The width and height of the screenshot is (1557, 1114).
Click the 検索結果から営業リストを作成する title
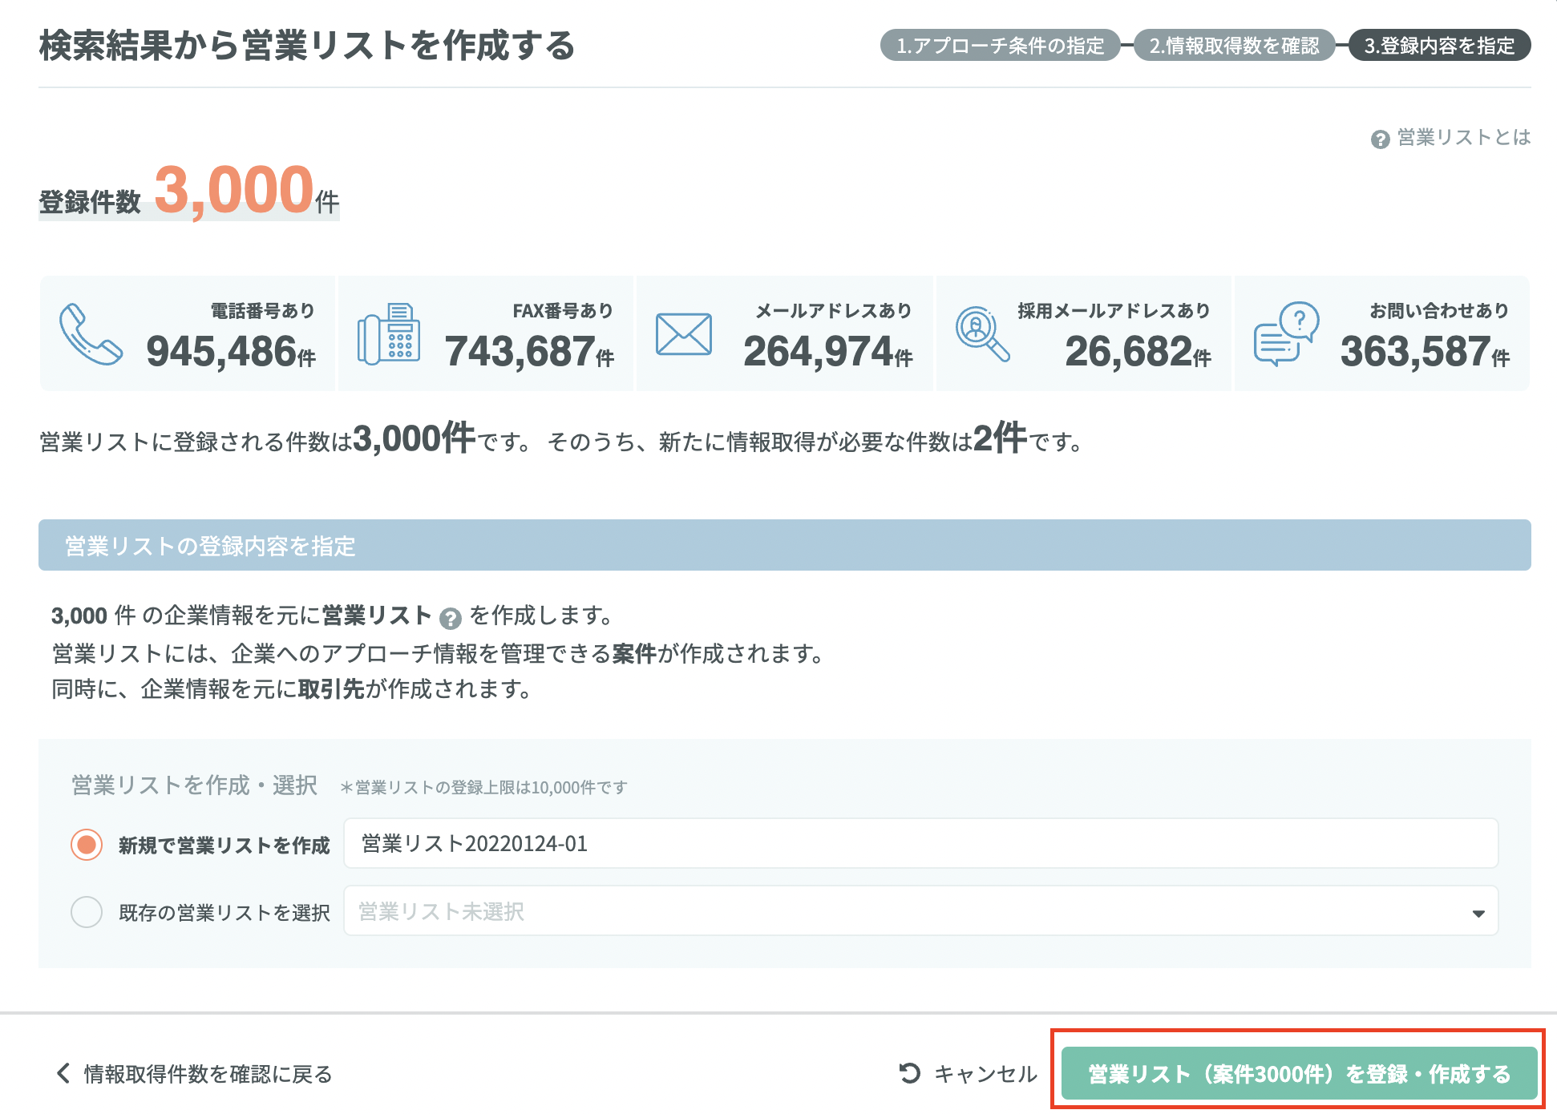click(x=307, y=45)
